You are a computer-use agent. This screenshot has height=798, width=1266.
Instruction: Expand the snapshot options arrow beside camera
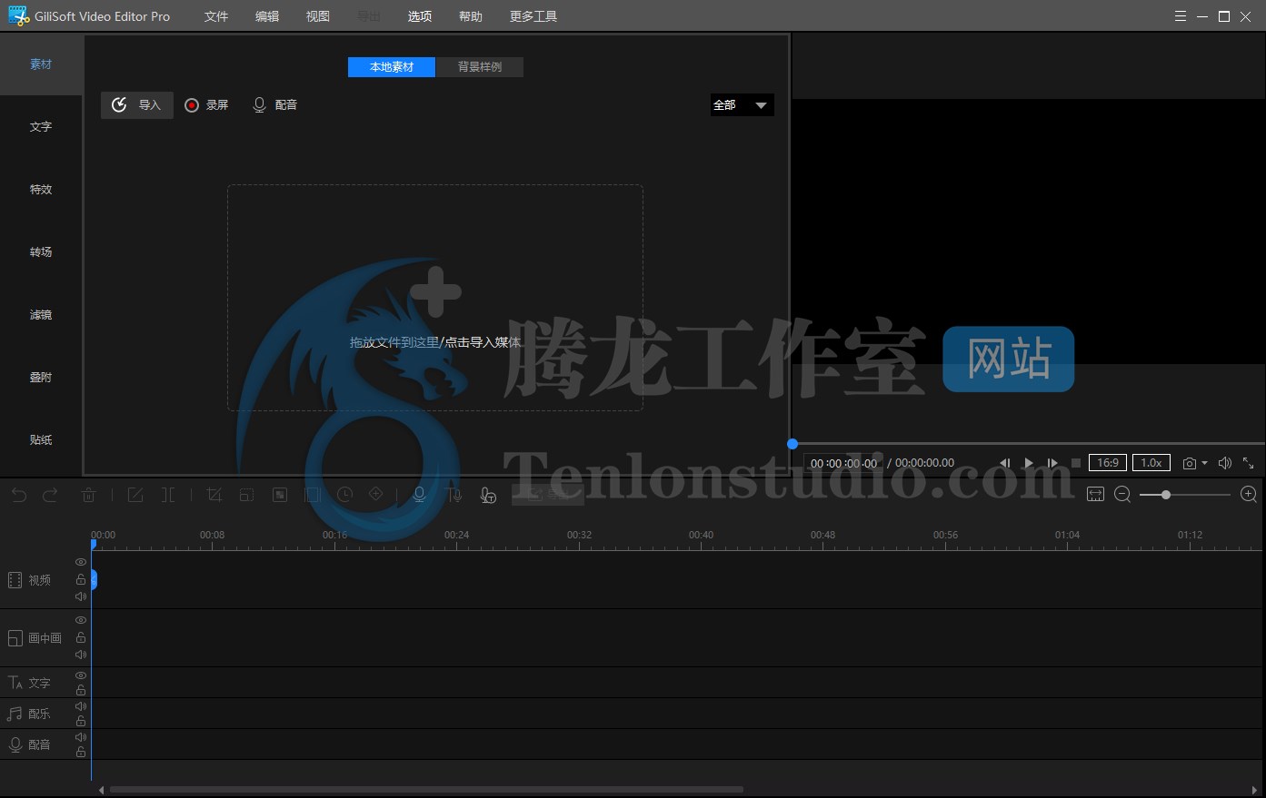coord(1205,463)
